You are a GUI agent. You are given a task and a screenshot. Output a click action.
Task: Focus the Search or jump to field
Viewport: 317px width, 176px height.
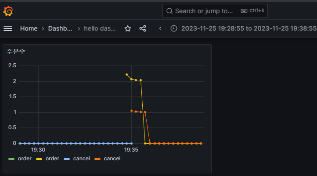coord(215,11)
